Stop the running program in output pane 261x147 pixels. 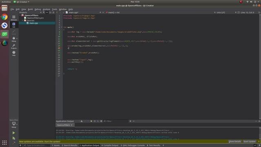coord(95,121)
